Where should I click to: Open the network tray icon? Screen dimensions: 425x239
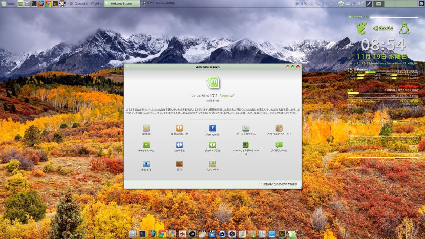pyautogui.click(x=354, y=4)
